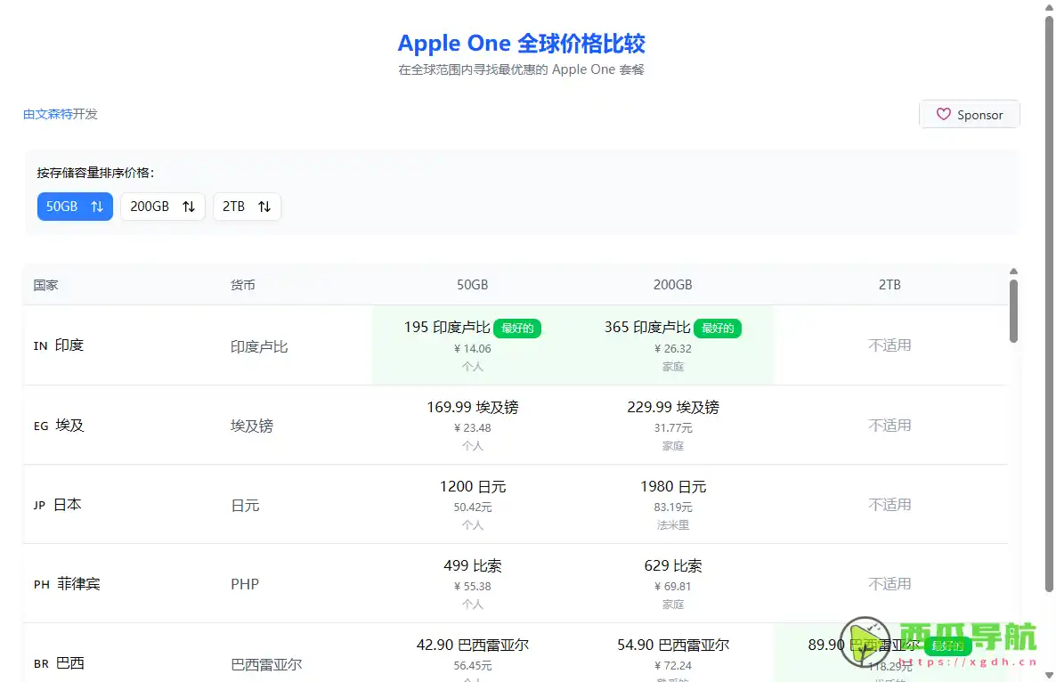
Task: Click the ¥ 69.81 converted price
Action: 673,587
